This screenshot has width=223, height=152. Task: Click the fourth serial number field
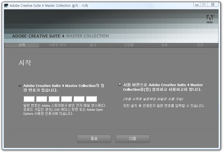tap(66, 99)
